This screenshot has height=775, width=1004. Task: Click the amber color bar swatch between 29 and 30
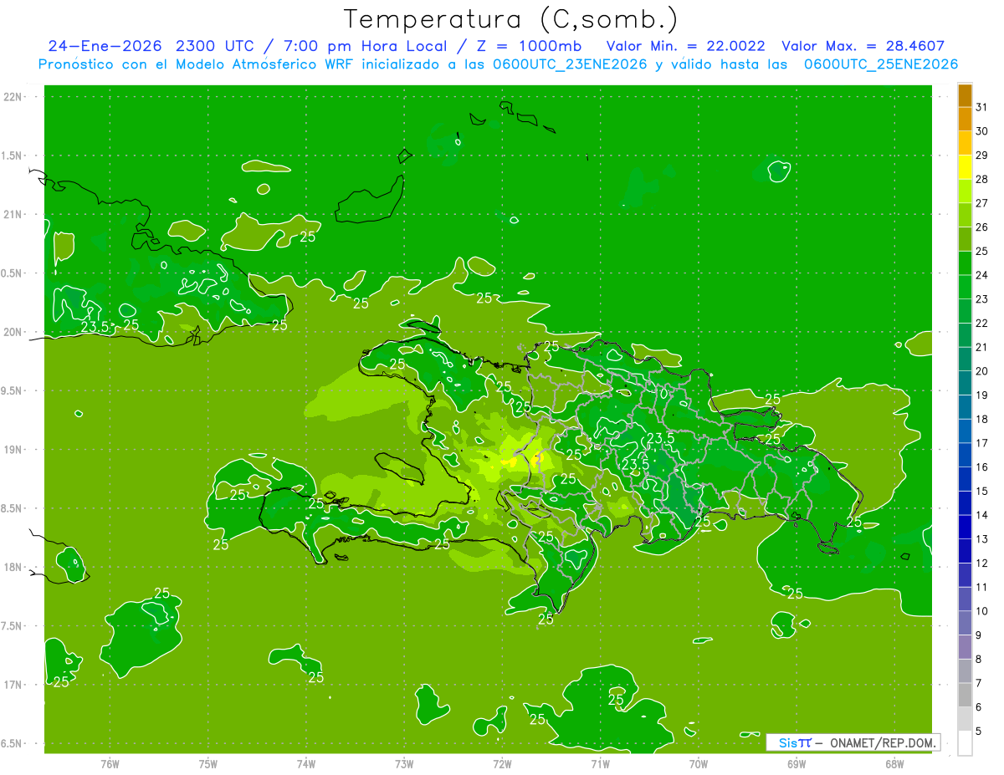pyautogui.click(x=965, y=143)
